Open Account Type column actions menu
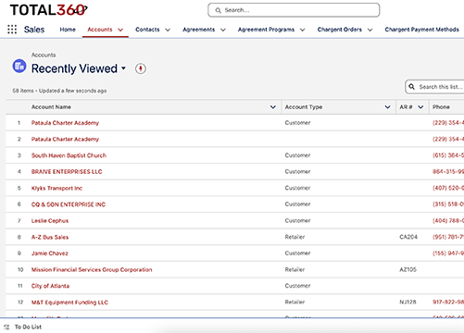This screenshot has width=464, height=333. click(387, 107)
